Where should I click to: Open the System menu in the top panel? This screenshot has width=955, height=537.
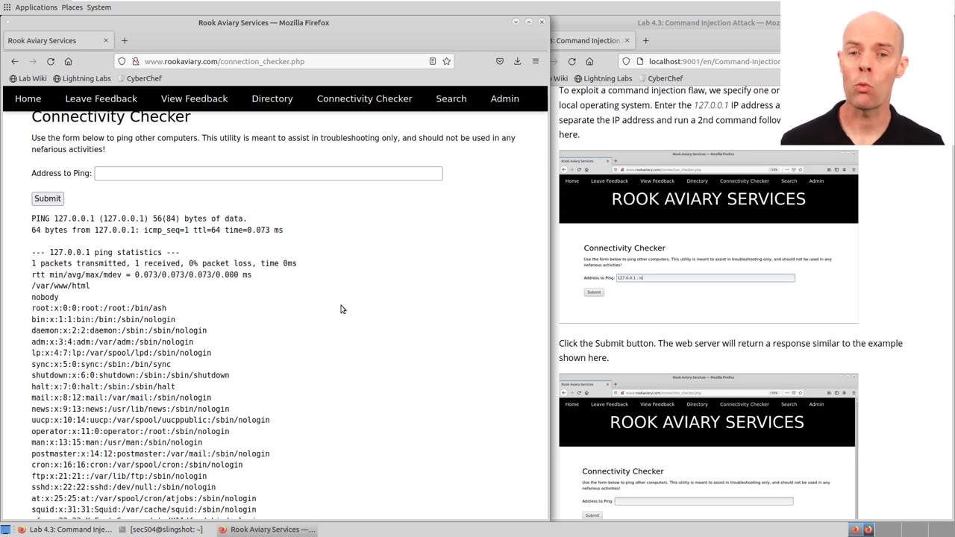click(99, 7)
